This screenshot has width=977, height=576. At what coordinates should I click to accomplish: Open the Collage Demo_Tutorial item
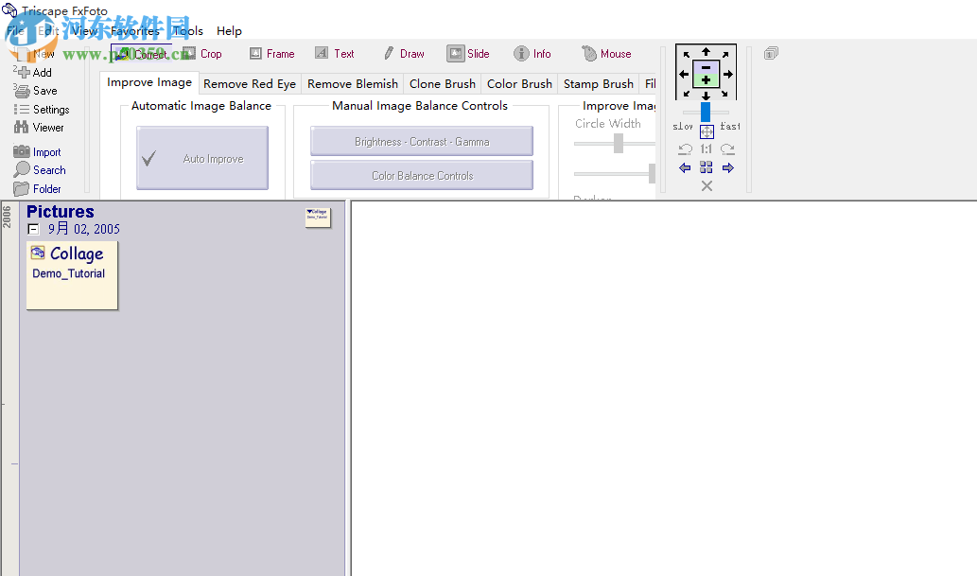[x=72, y=275]
